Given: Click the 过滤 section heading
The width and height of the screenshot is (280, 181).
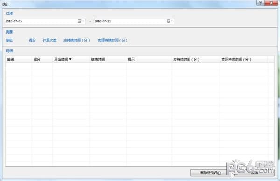Looking at the screenshot, I should (9, 14).
